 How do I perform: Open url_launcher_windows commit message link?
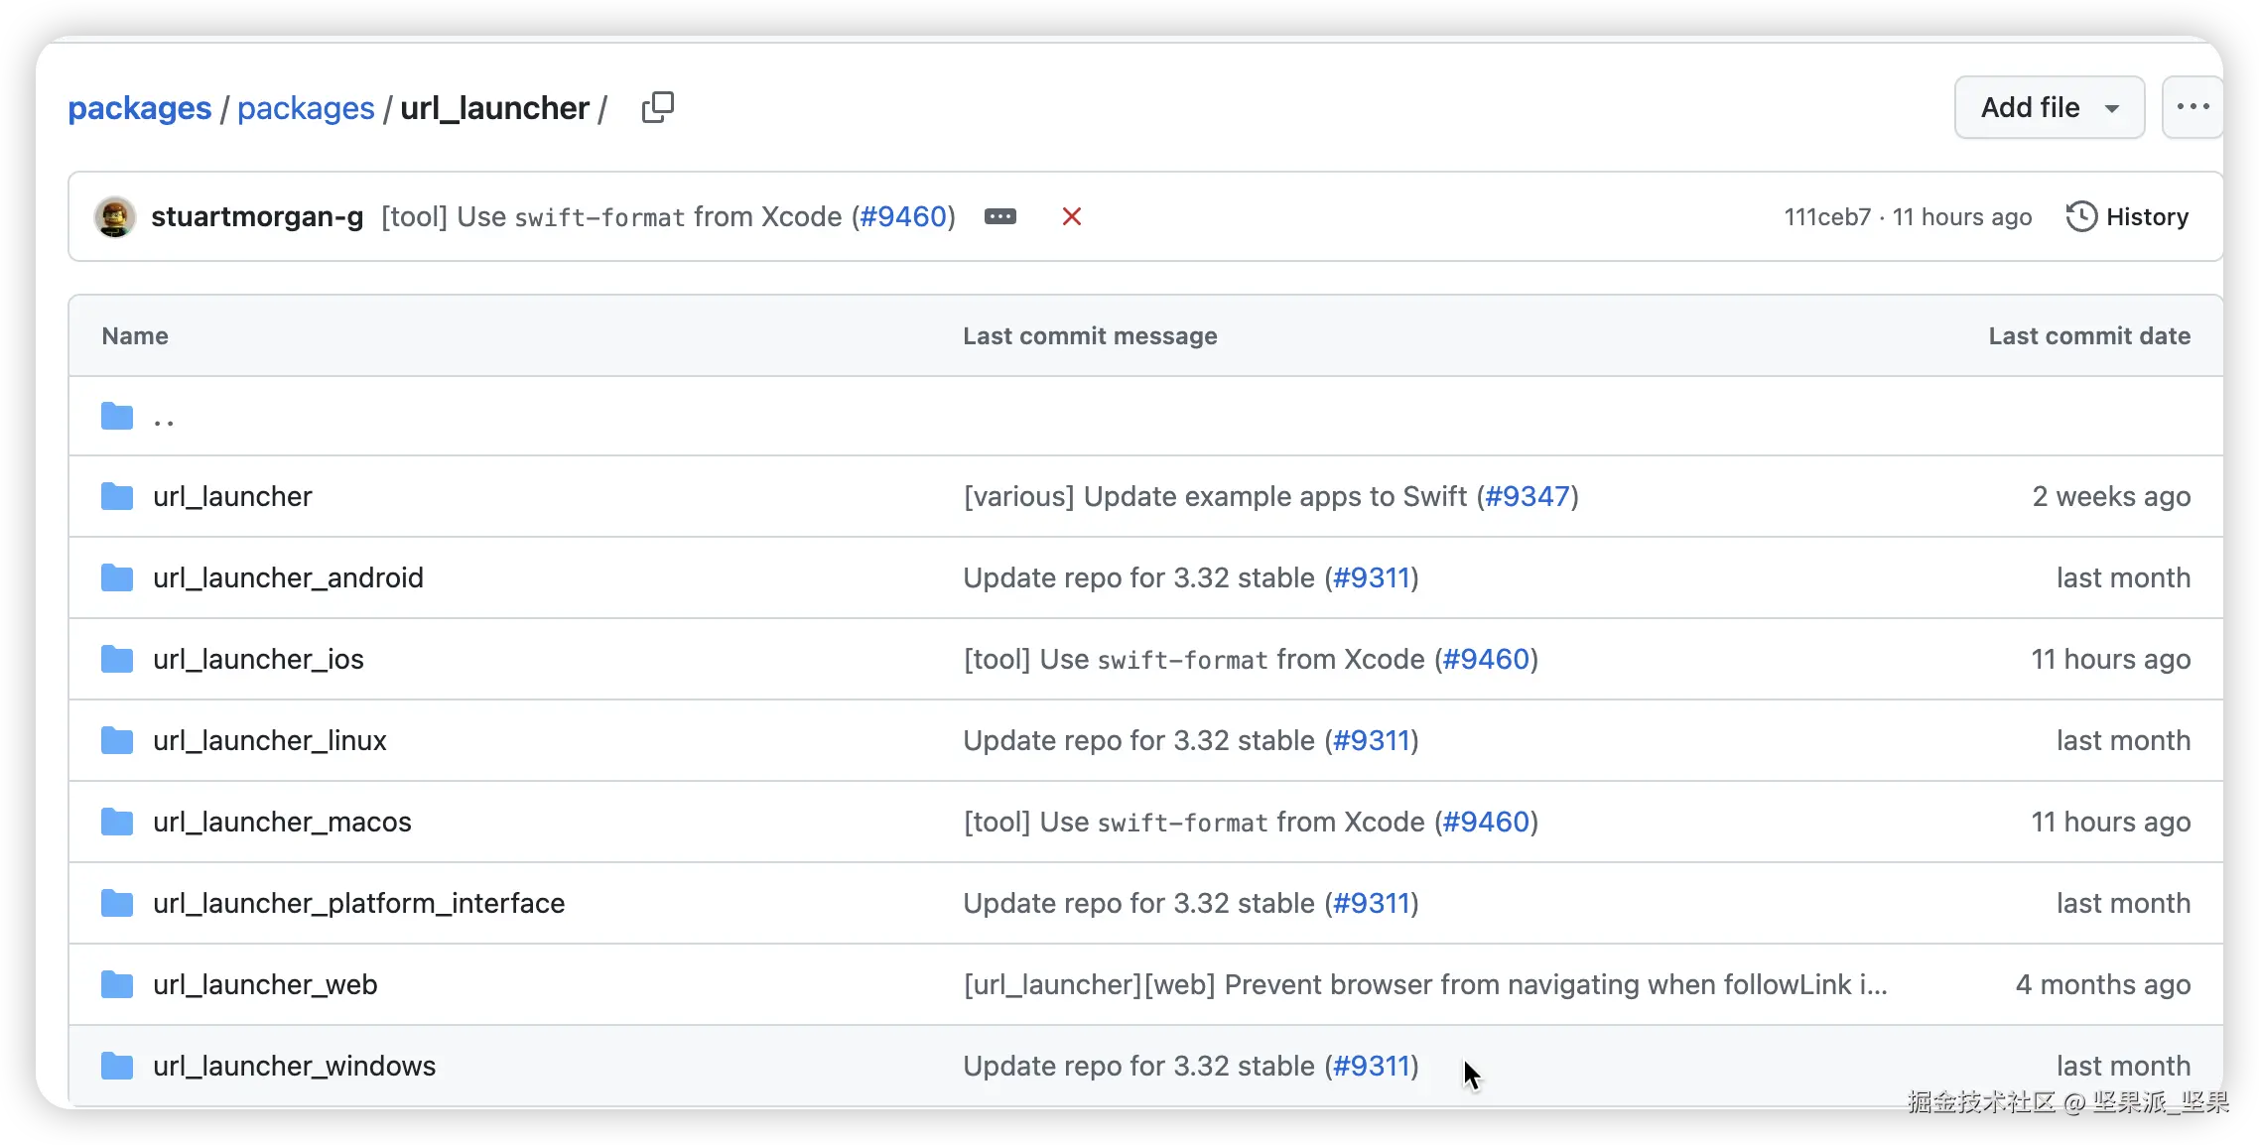point(1137,1066)
